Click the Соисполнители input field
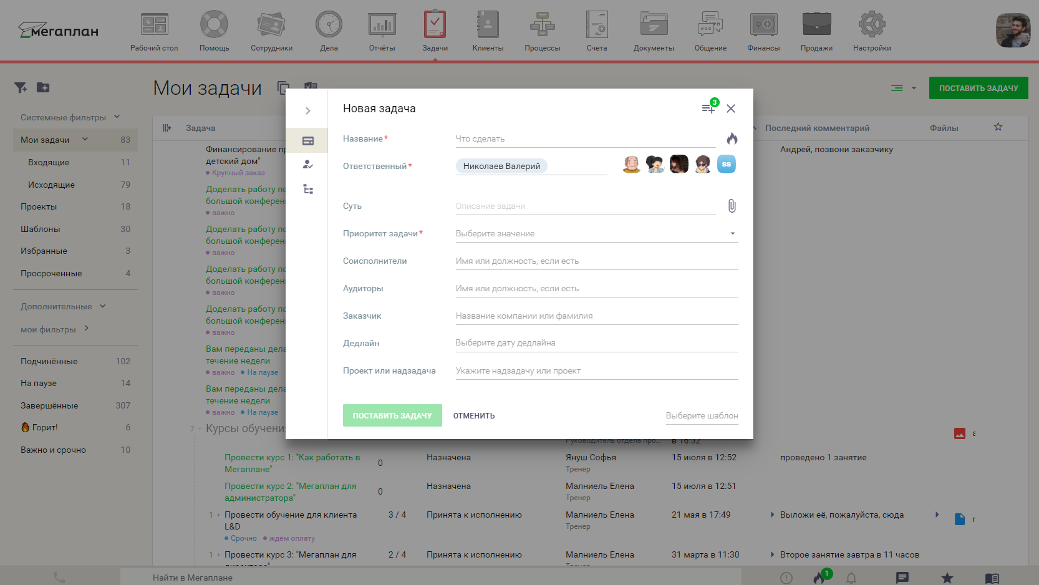The width and height of the screenshot is (1039, 585). tap(597, 261)
